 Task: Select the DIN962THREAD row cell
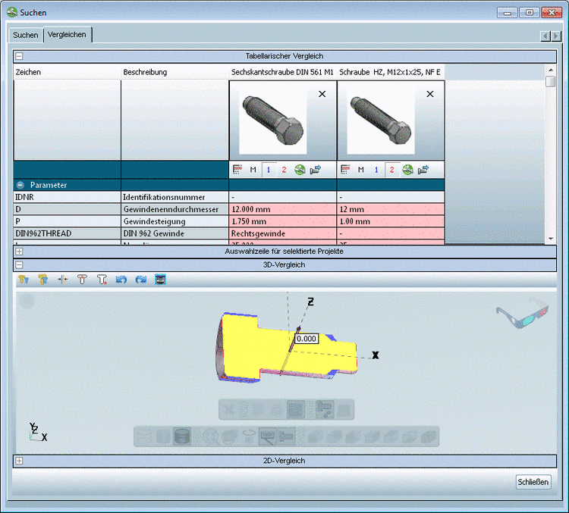[x=67, y=233]
